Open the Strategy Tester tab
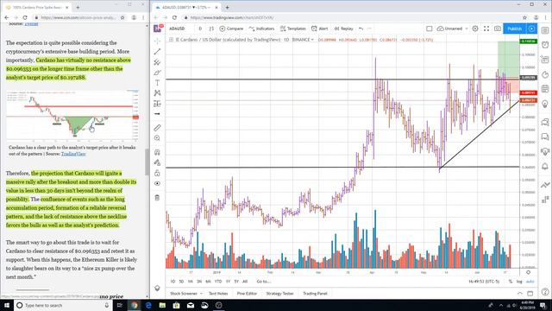Image resolution: width=552 pixels, height=311 pixels. pyautogui.click(x=279, y=294)
